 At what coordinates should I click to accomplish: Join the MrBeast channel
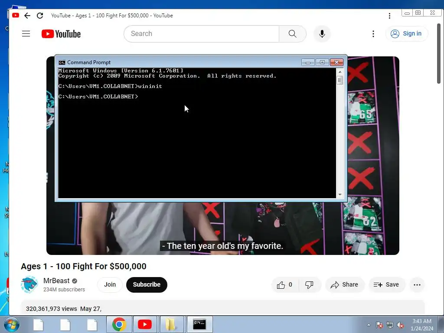coord(110,284)
